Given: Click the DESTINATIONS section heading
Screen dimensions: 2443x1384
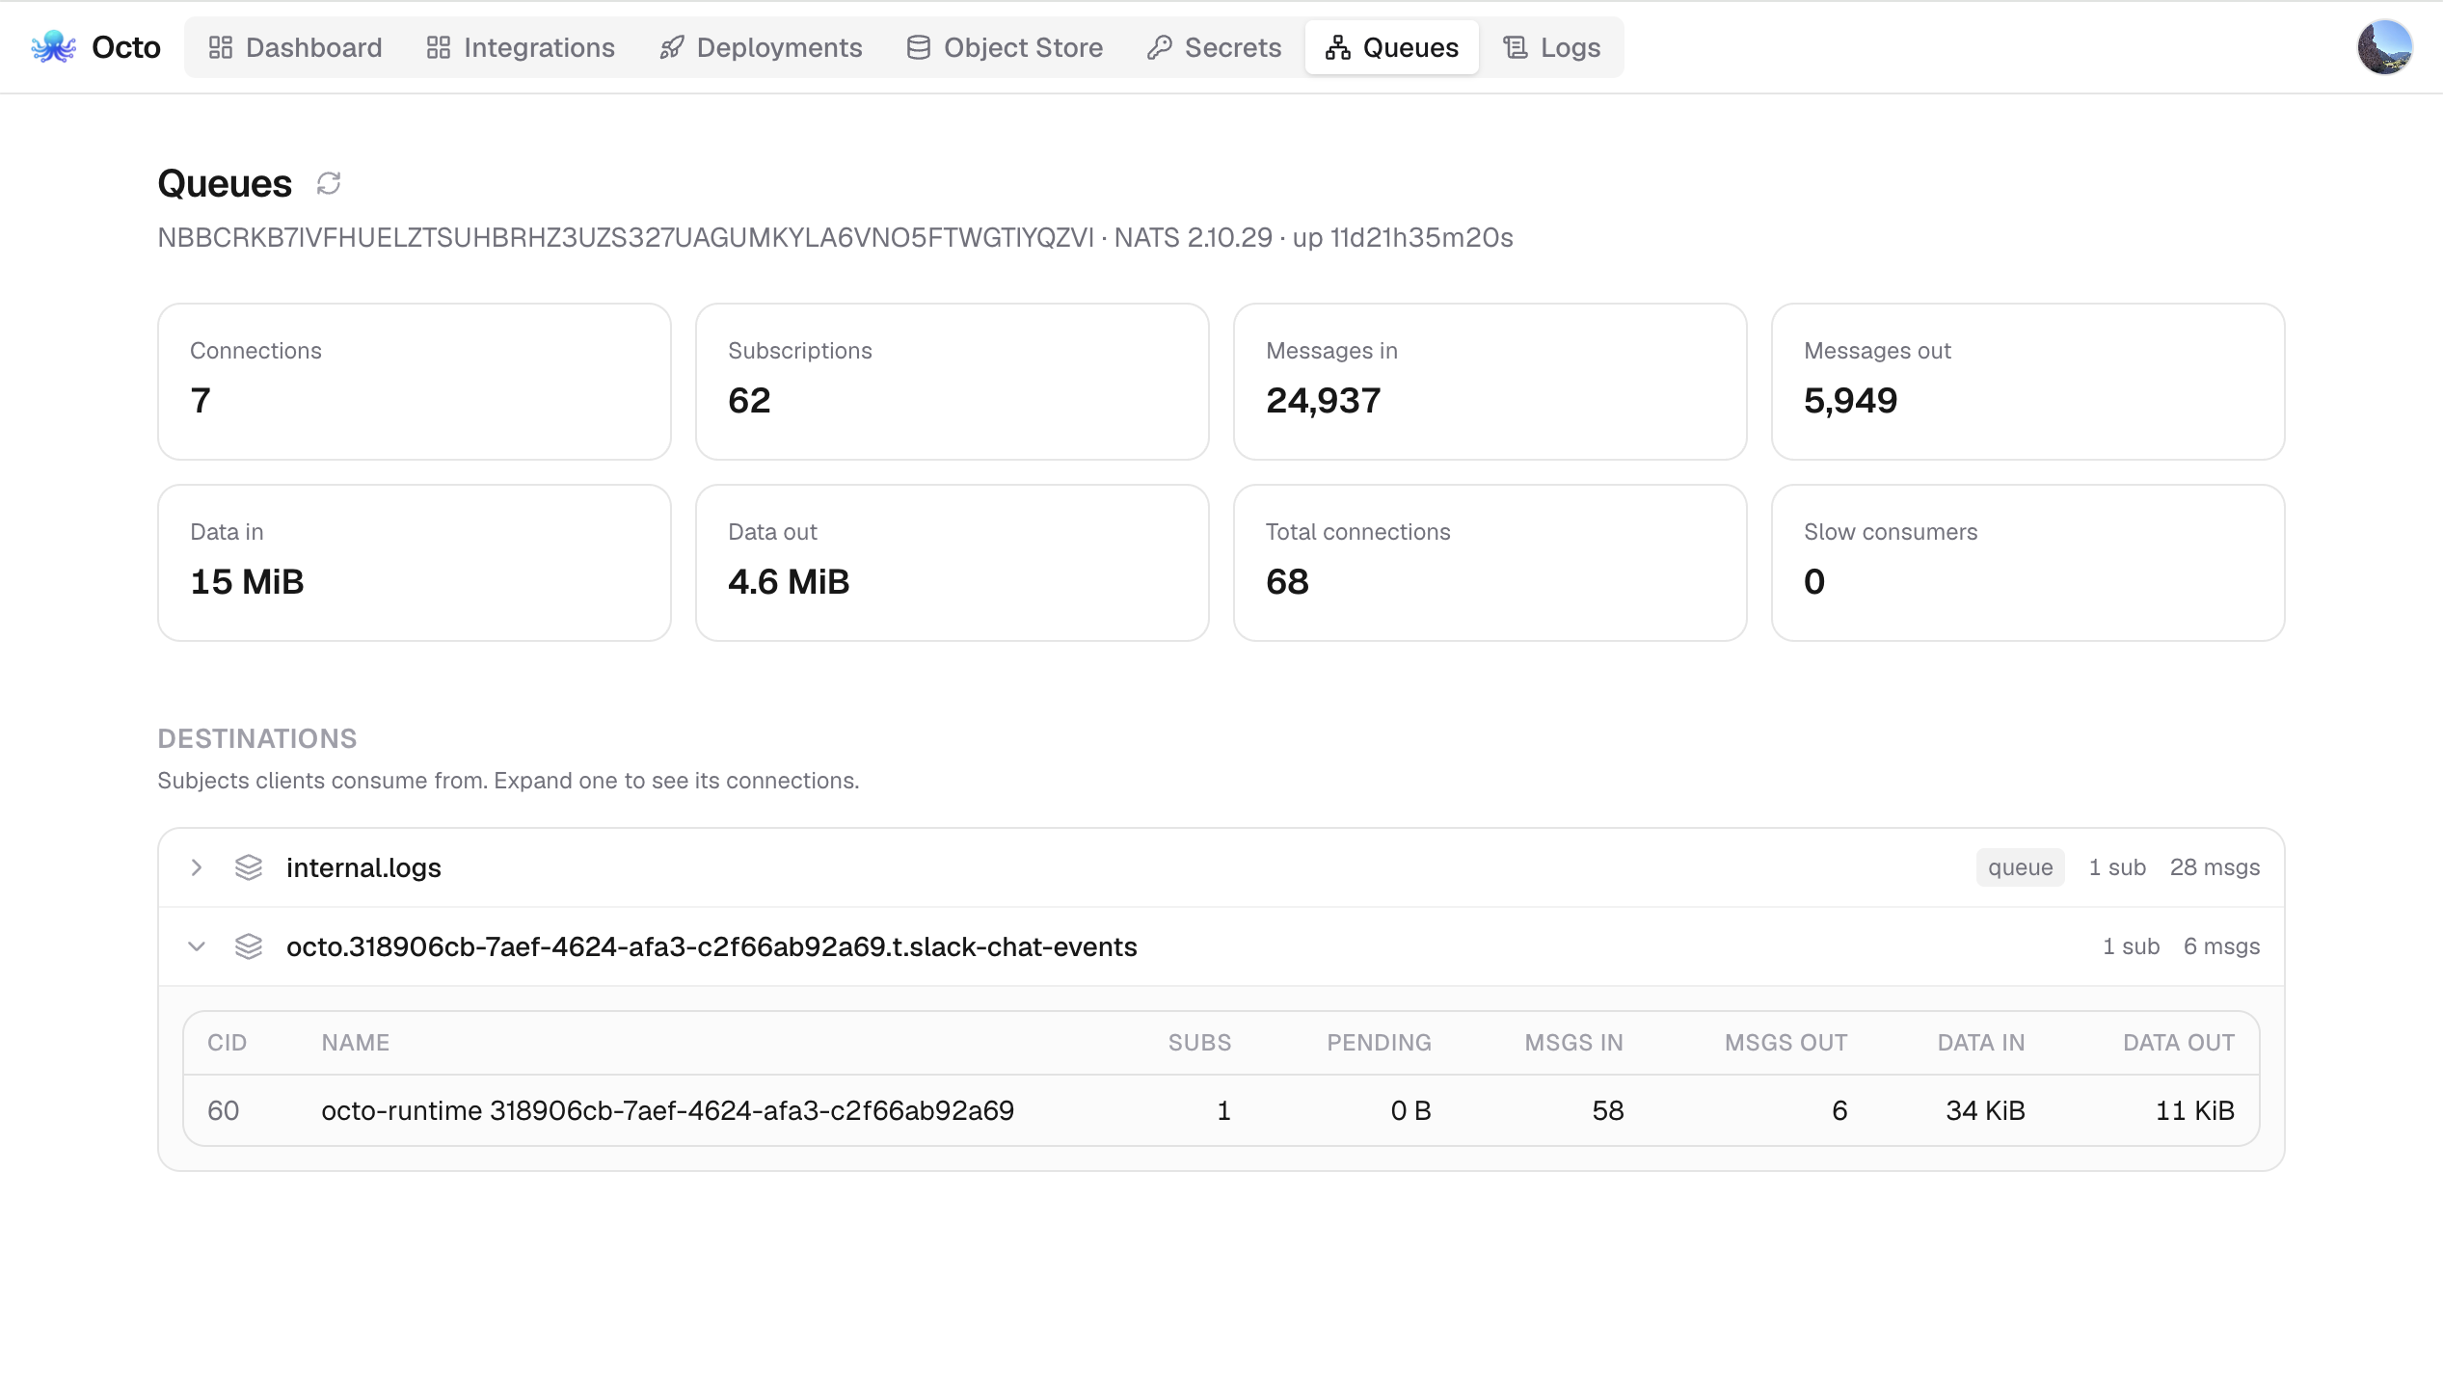Looking at the screenshot, I should click(x=257, y=738).
